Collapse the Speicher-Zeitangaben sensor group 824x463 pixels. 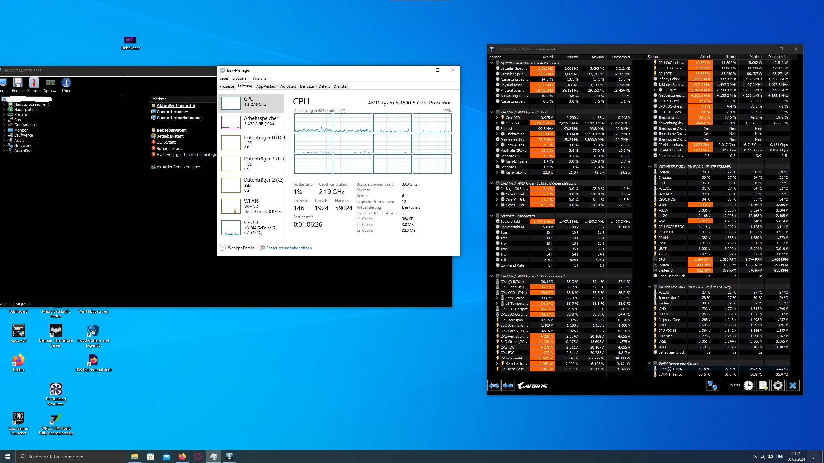tap(492, 216)
